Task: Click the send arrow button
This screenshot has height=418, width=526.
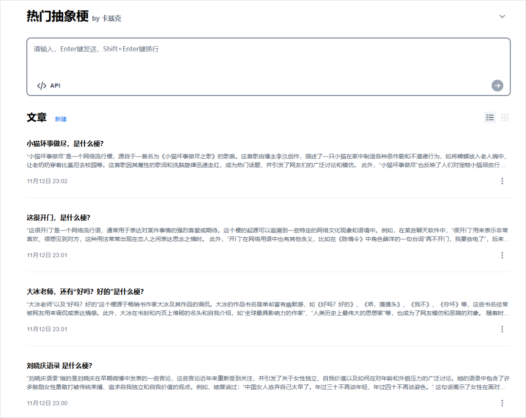Action: click(x=497, y=86)
